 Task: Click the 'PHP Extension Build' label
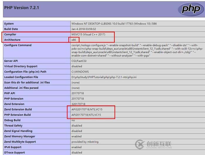pos(17,115)
